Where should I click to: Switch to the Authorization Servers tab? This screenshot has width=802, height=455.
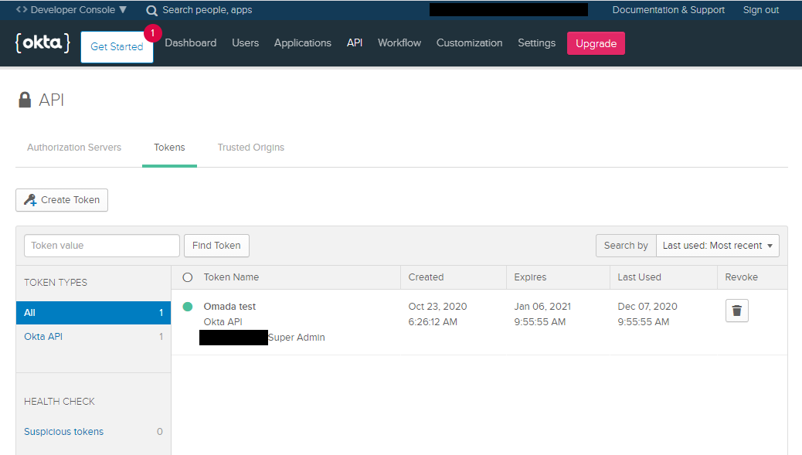pyautogui.click(x=74, y=148)
